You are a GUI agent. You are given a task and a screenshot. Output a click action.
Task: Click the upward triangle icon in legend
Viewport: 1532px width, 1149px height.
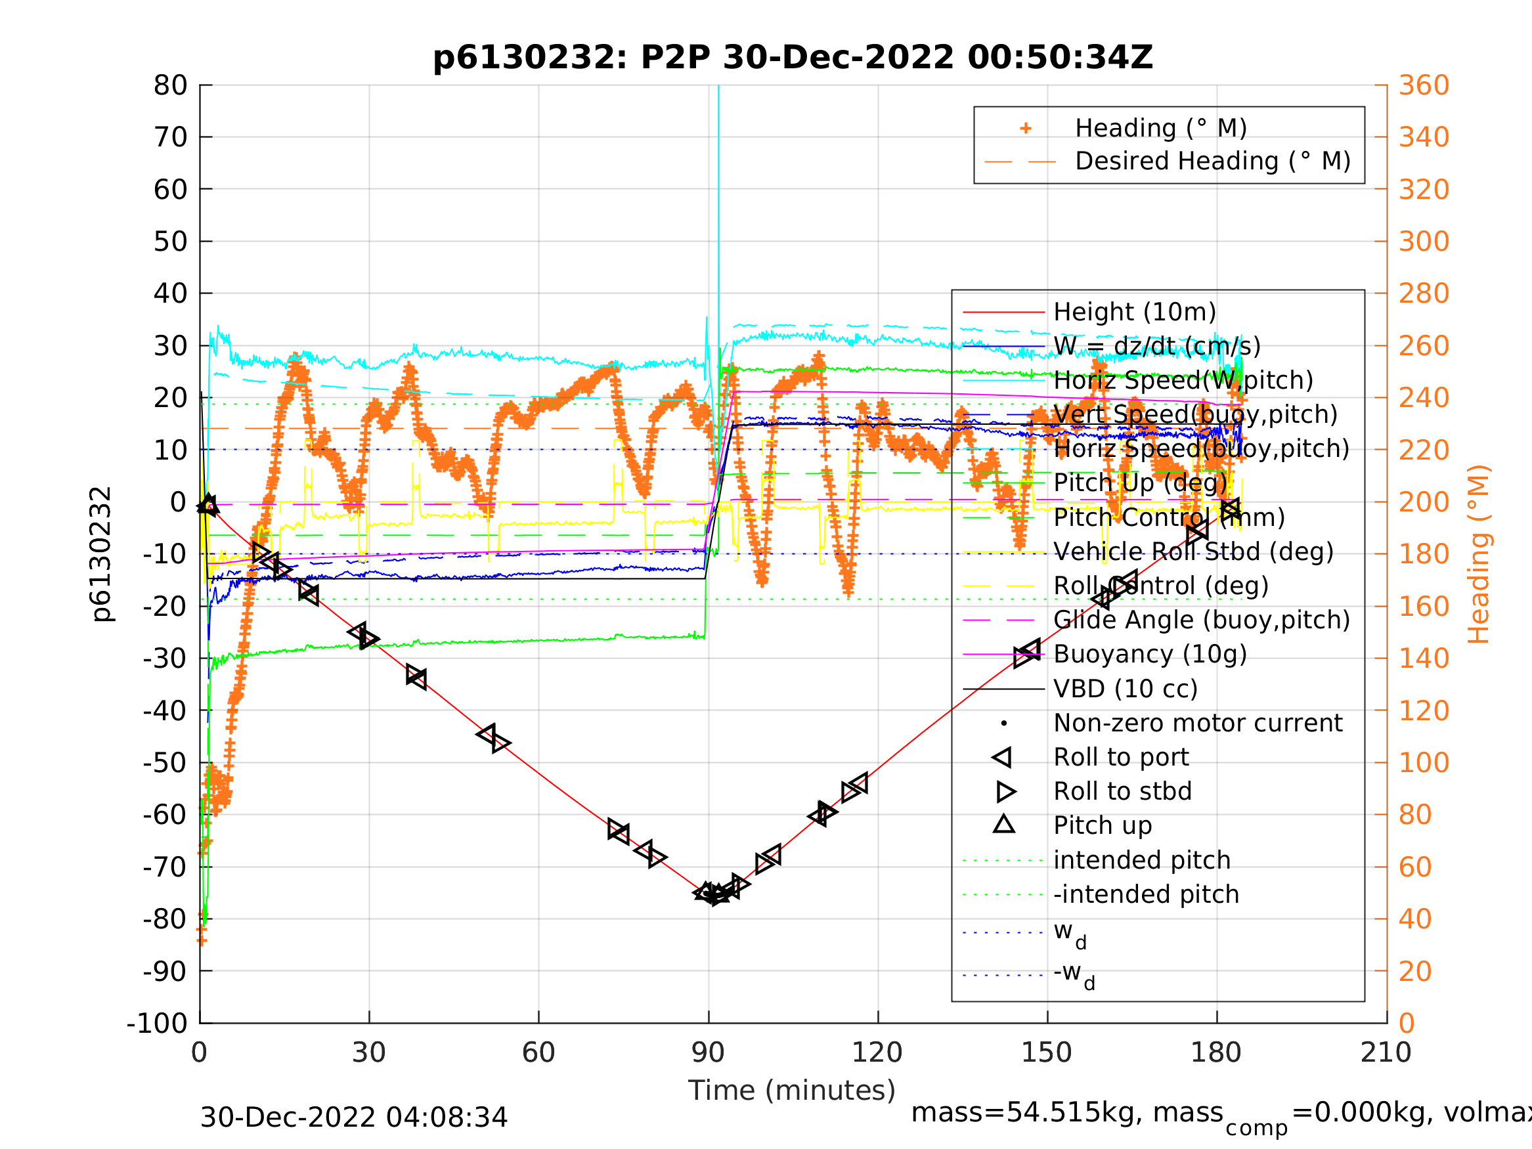click(1004, 823)
